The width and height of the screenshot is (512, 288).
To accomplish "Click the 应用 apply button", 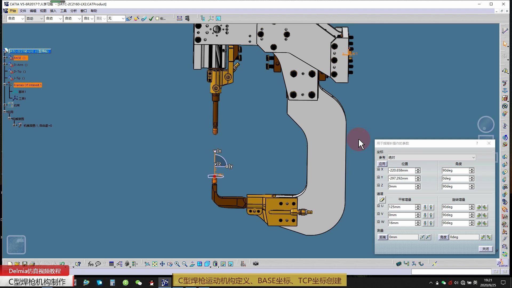I will point(382,164).
